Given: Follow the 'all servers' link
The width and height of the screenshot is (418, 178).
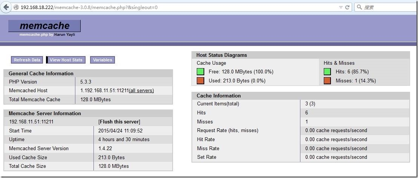Looking at the screenshot, I should (141, 91).
